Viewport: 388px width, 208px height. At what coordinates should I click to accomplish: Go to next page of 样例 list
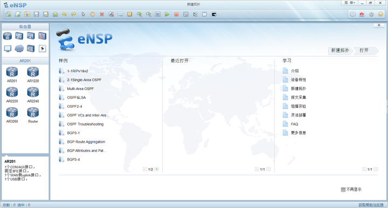157,169
